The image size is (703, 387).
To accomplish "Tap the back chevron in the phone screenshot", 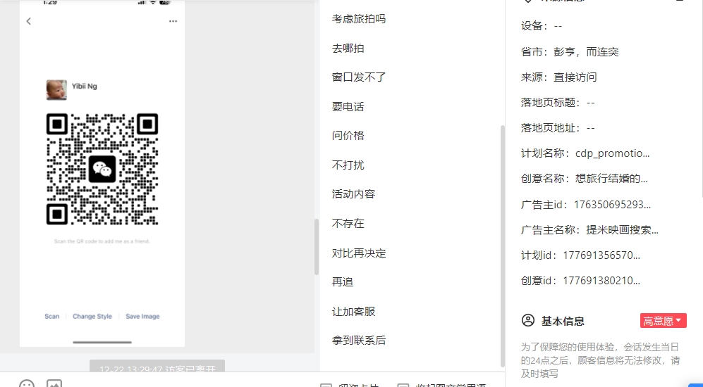I will click(29, 21).
